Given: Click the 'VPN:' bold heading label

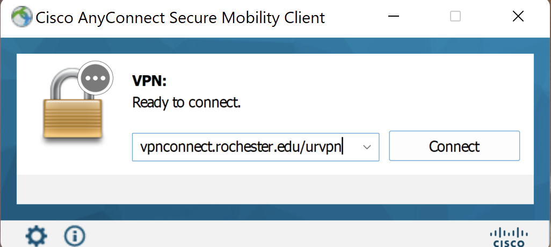Looking at the screenshot, I should pyautogui.click(x=149, y=81).
